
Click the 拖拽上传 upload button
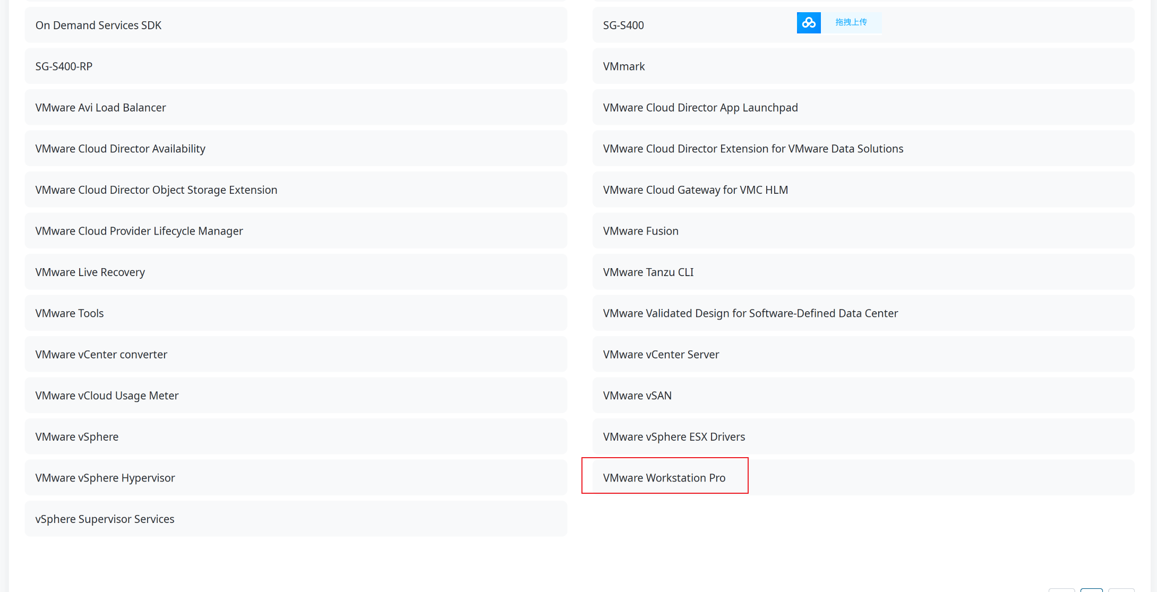(x=852, y=22)
